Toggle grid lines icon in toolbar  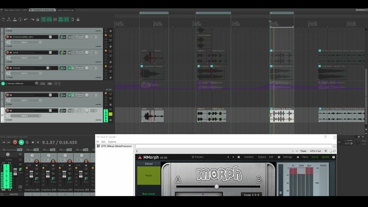66,20
